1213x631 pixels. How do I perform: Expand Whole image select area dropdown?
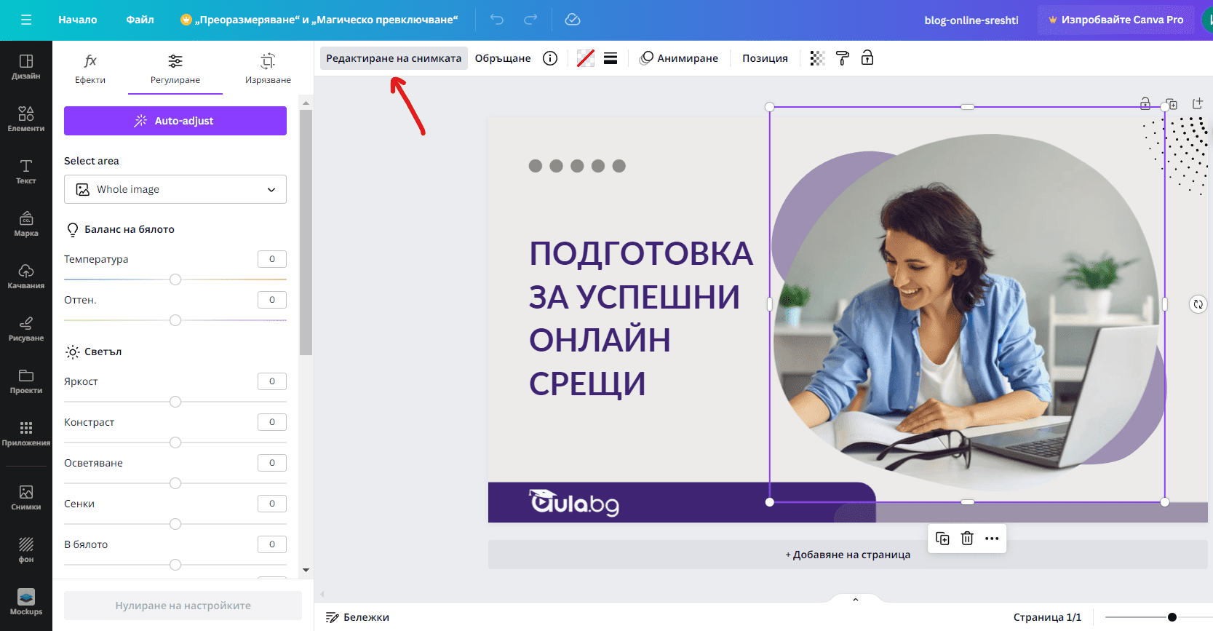click(175, 189)
